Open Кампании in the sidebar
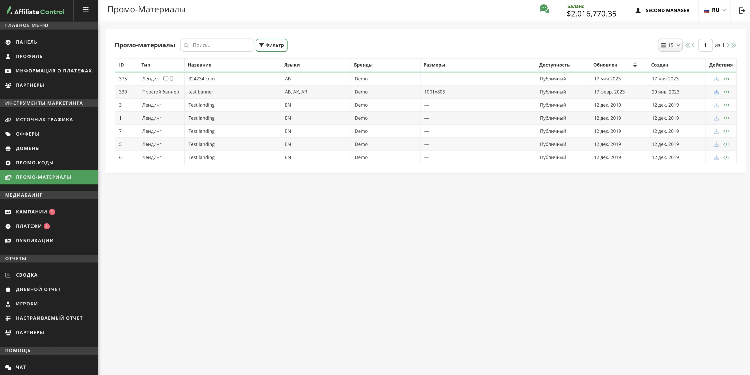 click(x=31, y=212)
